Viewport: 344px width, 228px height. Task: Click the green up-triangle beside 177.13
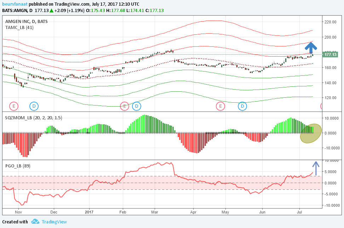pyautogui.click(x=51, y=10)
